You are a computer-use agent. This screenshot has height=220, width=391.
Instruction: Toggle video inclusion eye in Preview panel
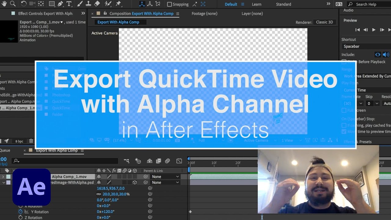click(378, 55)
